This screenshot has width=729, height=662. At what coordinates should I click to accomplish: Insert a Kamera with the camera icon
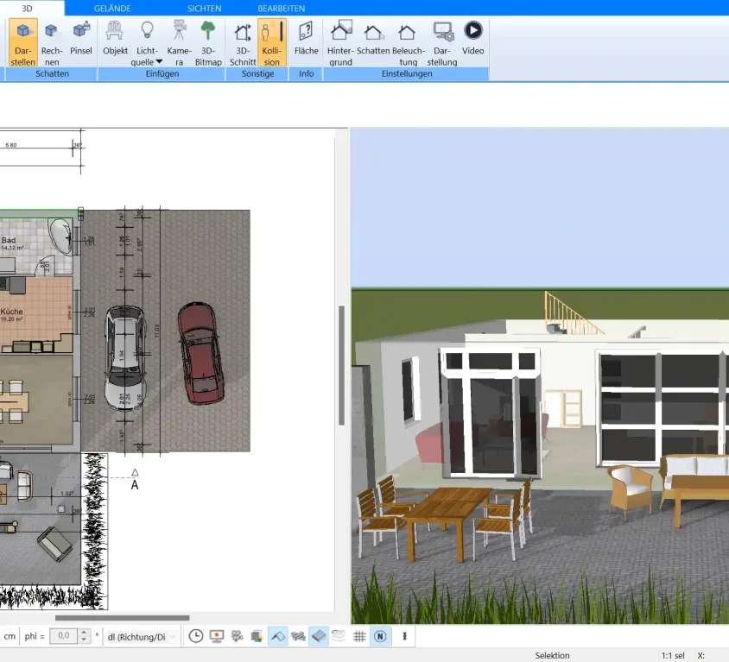point(179,43)
